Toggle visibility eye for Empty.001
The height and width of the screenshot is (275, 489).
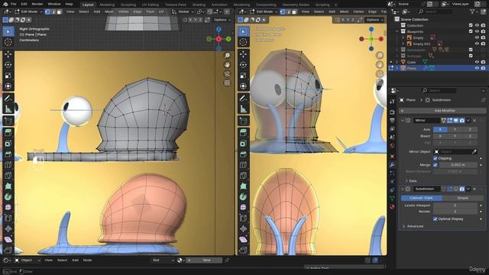coord(477,44)
